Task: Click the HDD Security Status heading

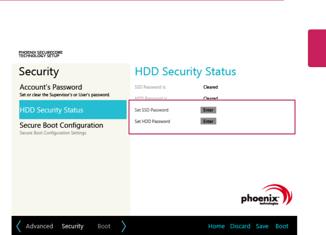Action: point(186,72)
